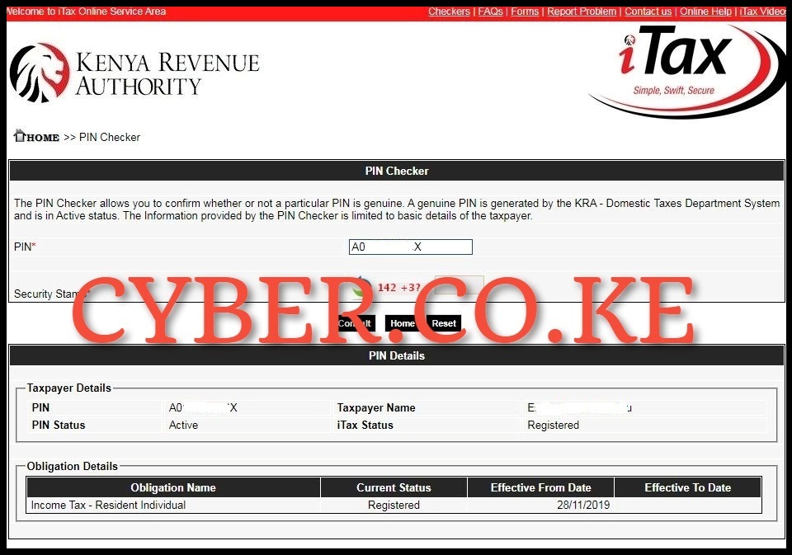The image size is (792, 555).
Task: Click the Taxpayer Name label
Action: pos(376,407)
